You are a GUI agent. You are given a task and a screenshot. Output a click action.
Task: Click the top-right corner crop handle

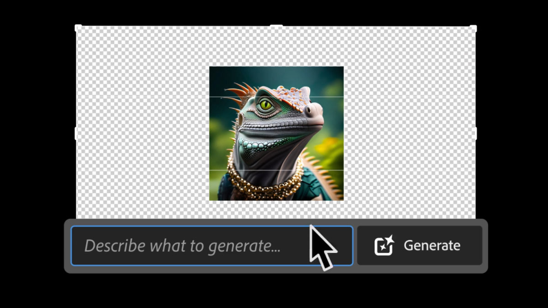(473, 28)
